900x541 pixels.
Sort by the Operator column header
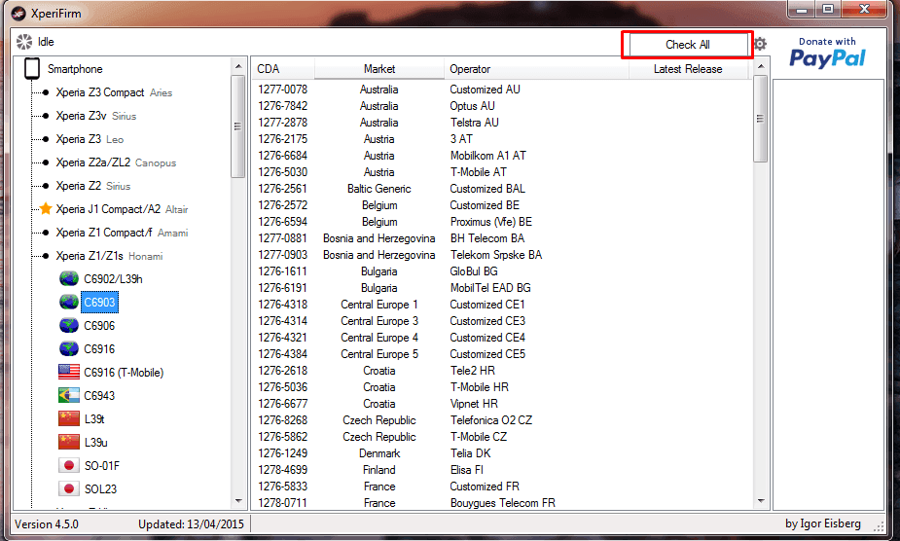(x=537, y=69)
